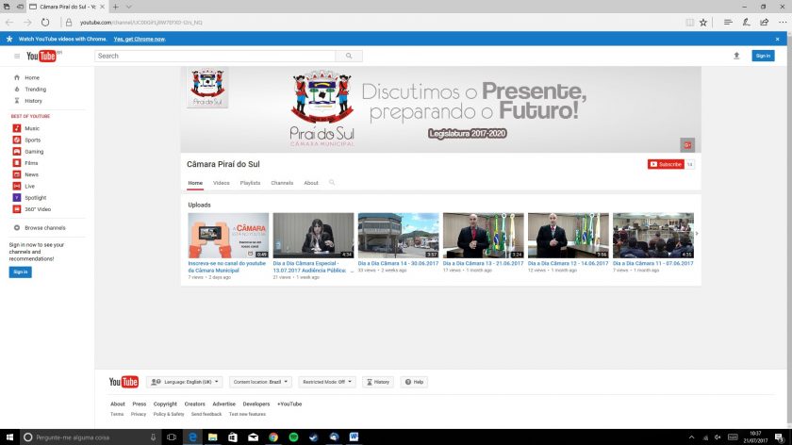Click the browser back arrow
The height and width of the screenshot is (445, 792).
tap(9, 23)
